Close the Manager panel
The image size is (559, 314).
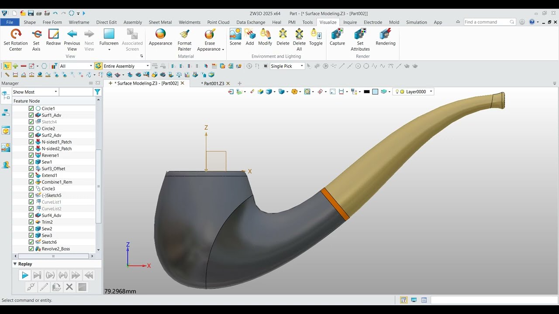[98, 83]
